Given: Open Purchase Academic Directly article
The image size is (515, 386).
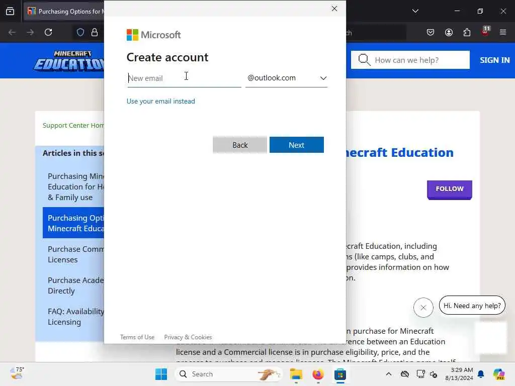Looking at the screenshot, I should point(76,285).
